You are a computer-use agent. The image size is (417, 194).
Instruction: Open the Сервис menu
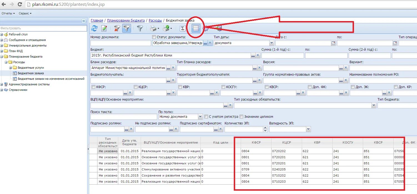pos(25,13)
